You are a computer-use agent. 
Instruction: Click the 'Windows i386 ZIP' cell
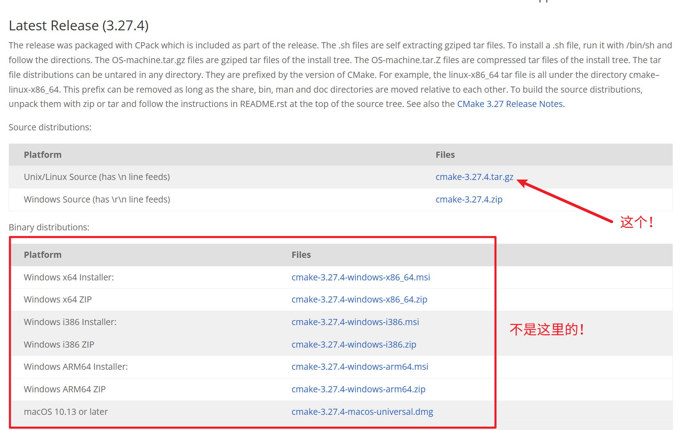(59, 345)
